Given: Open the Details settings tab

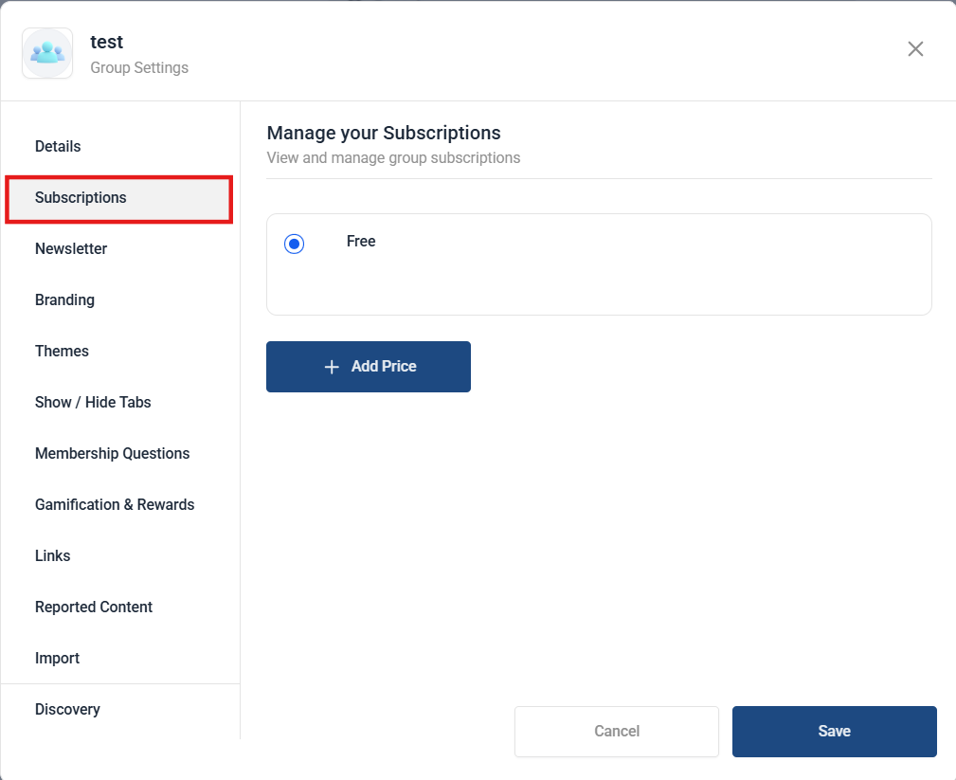Looking at the screenshot, I should pyautogui.click(x=58, y=147).
